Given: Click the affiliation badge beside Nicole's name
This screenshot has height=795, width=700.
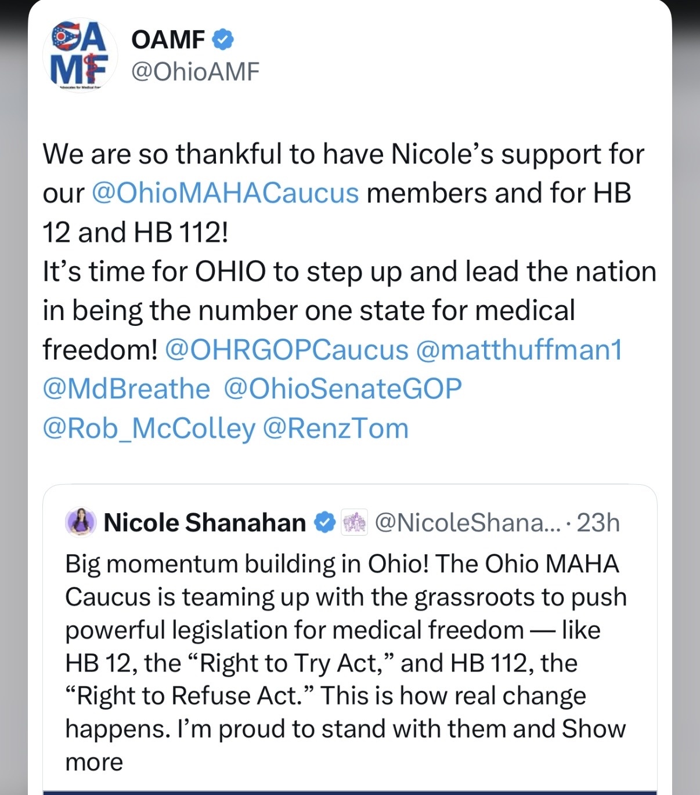Looking at the screenshot, I should point(353,522).
